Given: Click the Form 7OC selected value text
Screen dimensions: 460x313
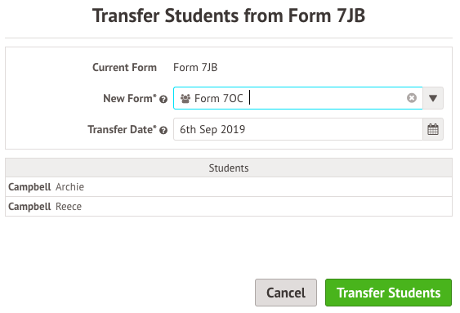Looking at the screenshot, I should pyautogui.click(x=218, y=98).
